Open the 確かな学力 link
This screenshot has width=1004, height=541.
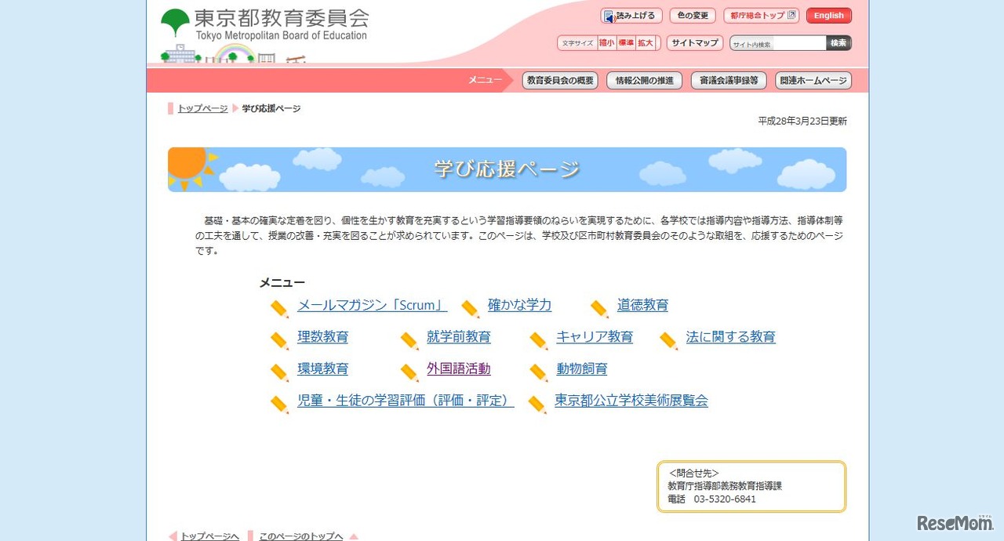(x=519, y=306)
